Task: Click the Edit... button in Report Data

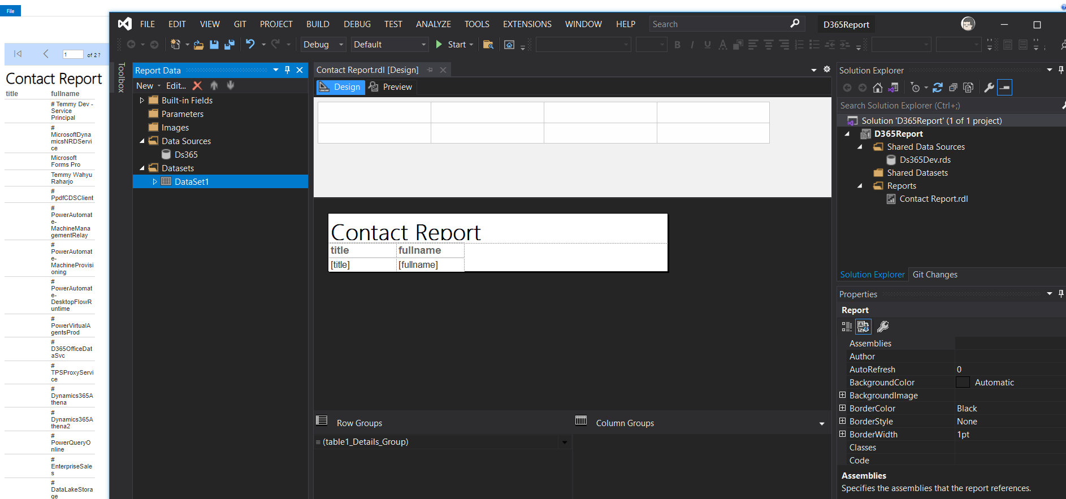Action: click(176, 86)
